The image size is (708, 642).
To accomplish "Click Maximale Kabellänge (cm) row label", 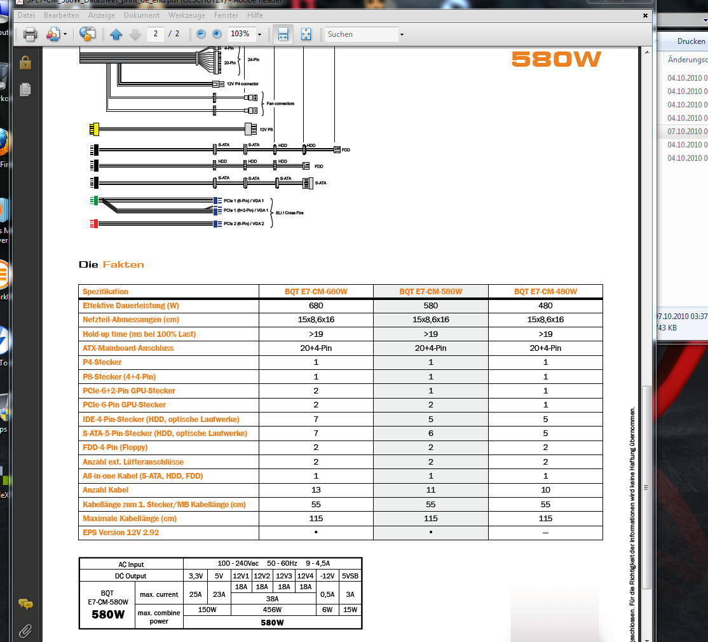I will click(130, 518).
